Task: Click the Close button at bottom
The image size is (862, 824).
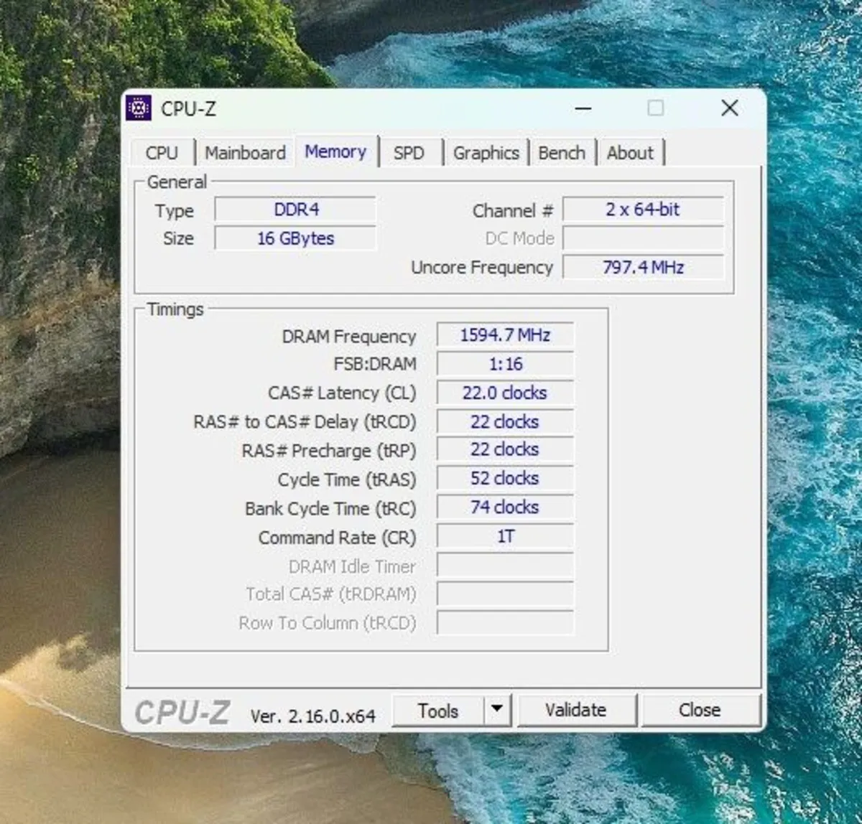Action: (x=700, y=710)
